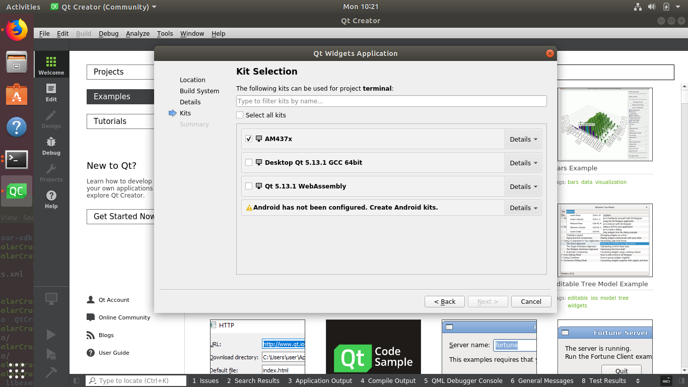688x387 pixels.
Task: Open Terminal from the dock
Action: [17, 159]
